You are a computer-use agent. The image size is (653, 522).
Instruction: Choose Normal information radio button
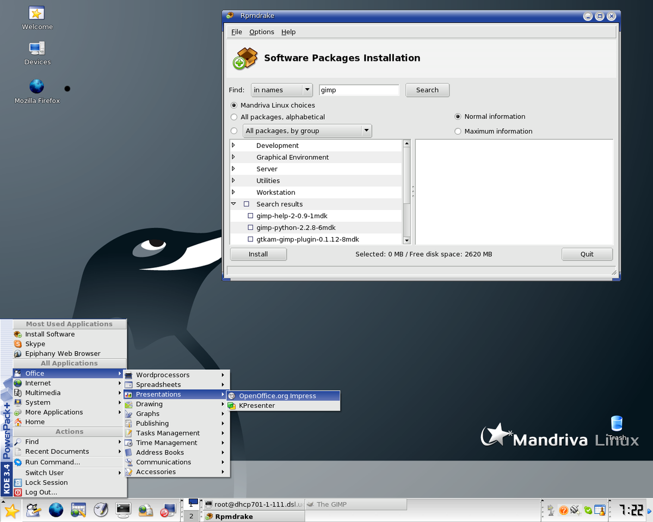458,116
